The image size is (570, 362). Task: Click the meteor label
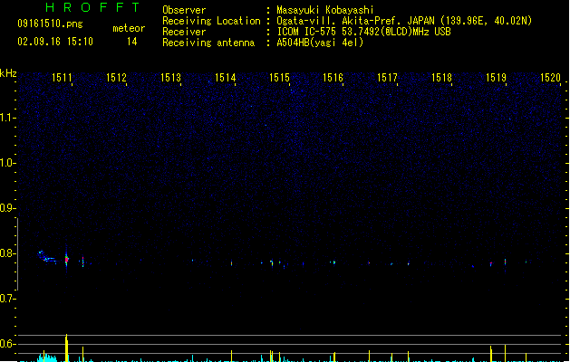tap(129, 28)
